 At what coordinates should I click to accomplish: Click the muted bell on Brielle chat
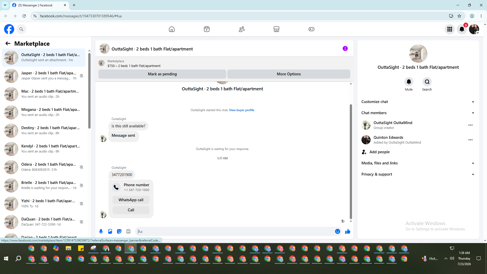click(x=81, y=185)
